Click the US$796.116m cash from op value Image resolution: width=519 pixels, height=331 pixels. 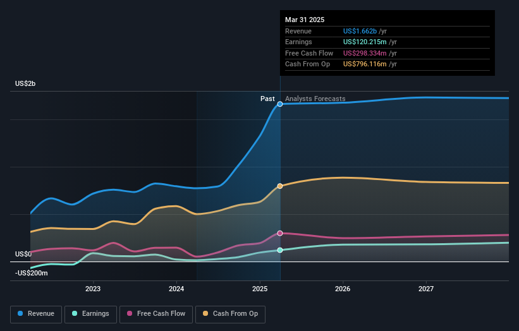tap(365, 64)
